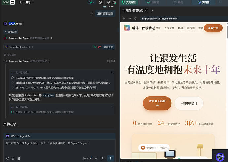
Task: Click the 查看变更 button
Action: [108, 47]
